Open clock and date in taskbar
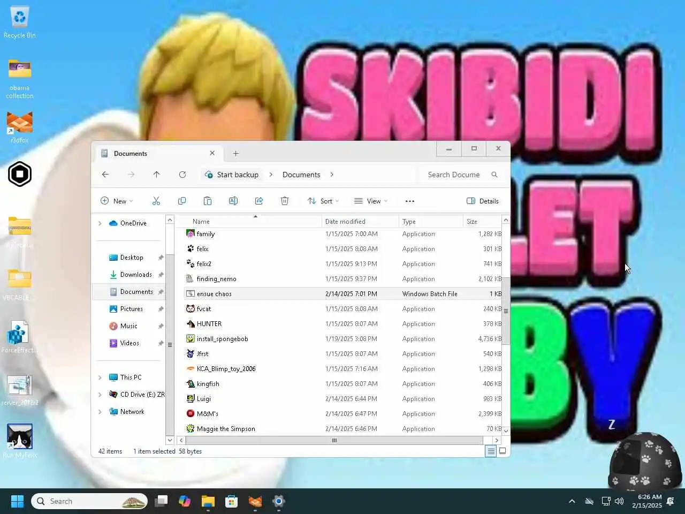The height and width of the screenshot is (514, 685). (x=647, y=501)
